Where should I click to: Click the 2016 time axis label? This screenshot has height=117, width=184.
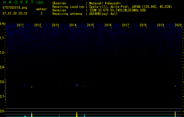pos(108,25)
